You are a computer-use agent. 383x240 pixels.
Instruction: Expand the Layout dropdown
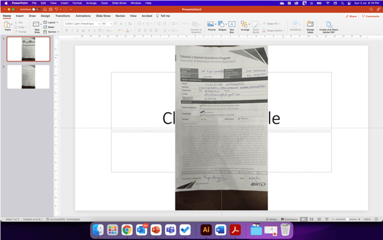click(51, 22)
